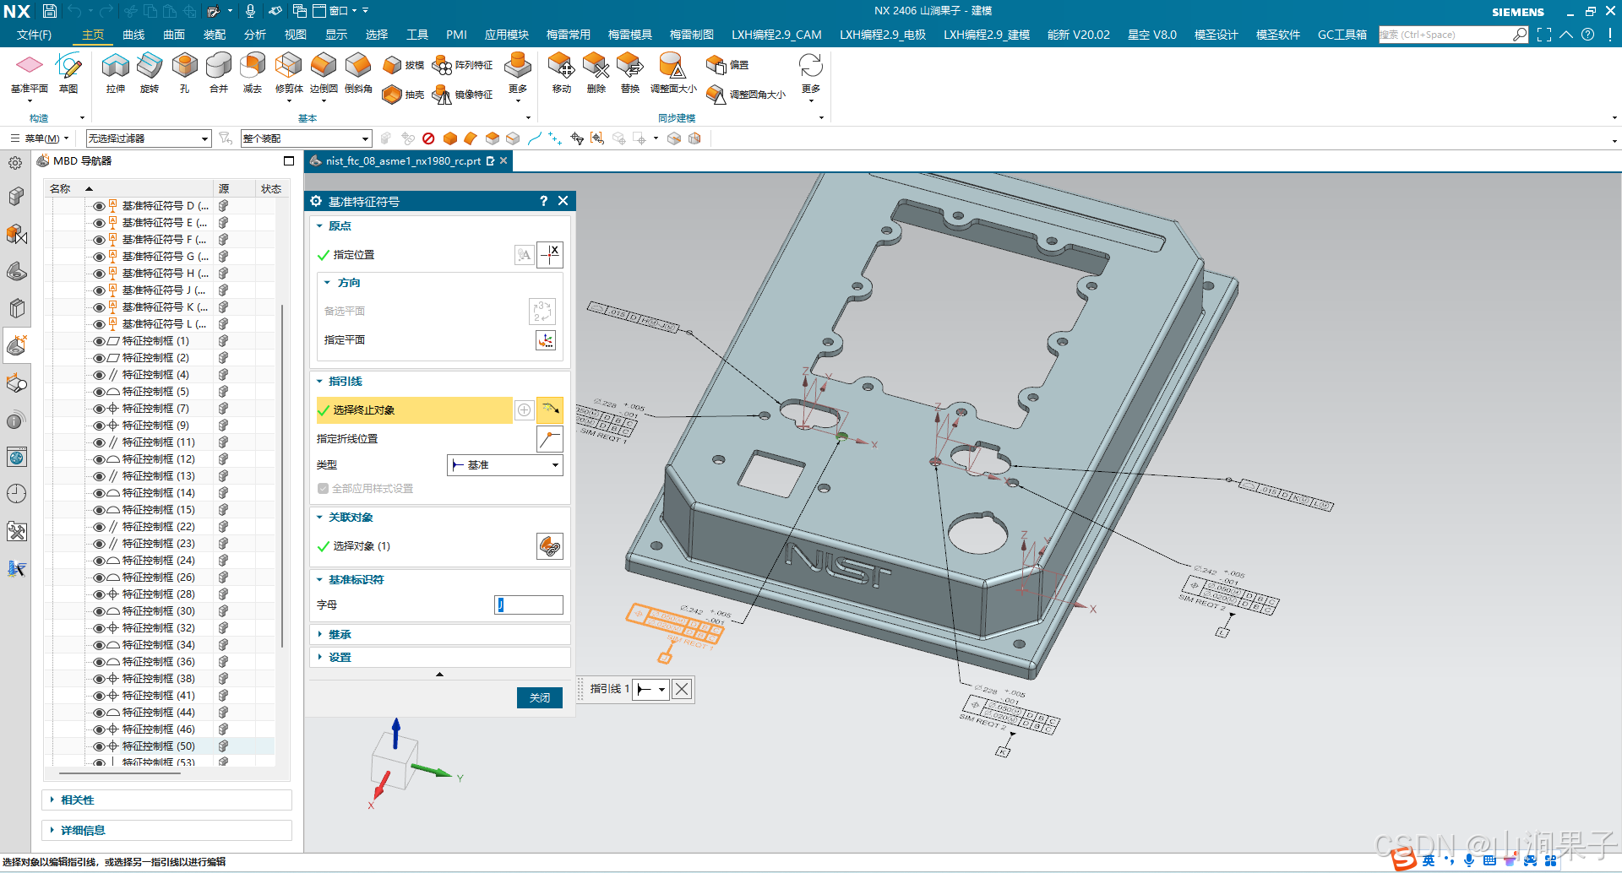Viewport: 1622px width, 873px height.
Task: Open the 无选择过滤器 selection filter dropdown
Action: pyautogui.click(x=149, y=138)
